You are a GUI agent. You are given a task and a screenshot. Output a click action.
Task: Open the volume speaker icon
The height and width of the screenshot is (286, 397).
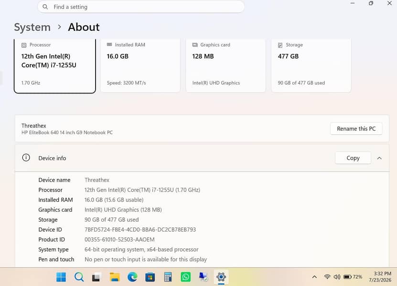337,277
